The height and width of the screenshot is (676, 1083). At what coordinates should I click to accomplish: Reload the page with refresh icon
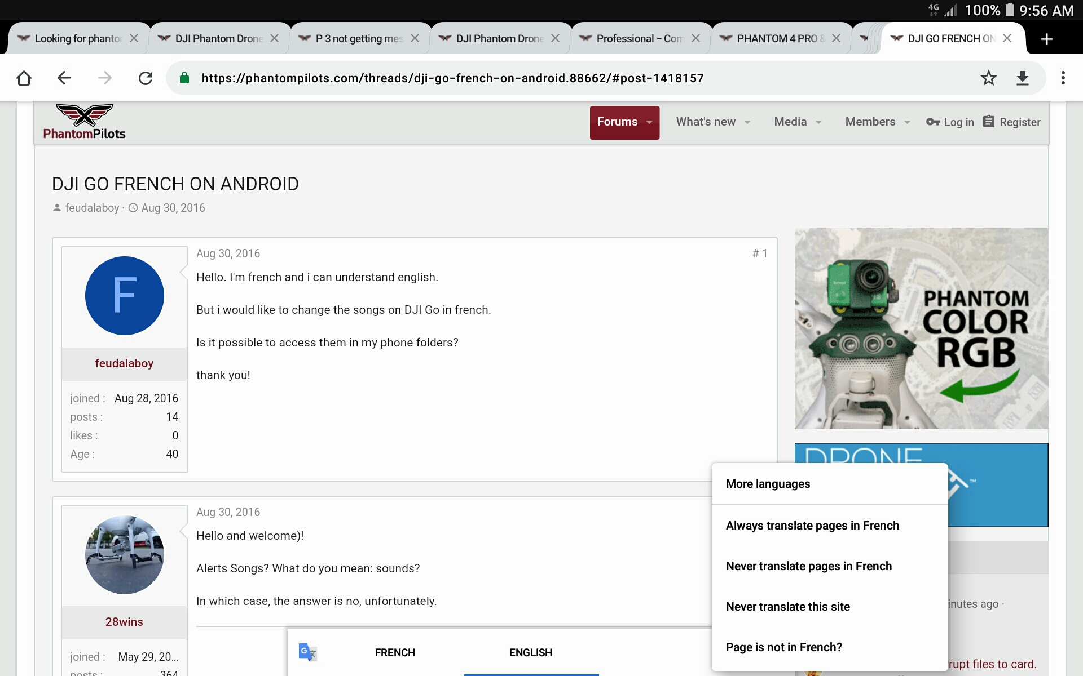coord(146,78)
